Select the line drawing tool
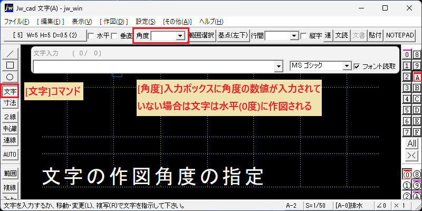The width and height of the screenshot is (422, 211). tap(10, 54)
